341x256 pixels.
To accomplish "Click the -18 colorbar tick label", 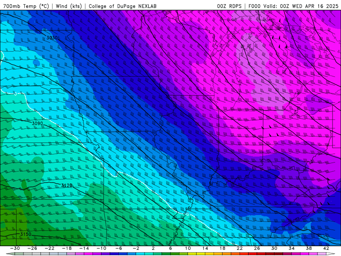I will (x=67, y=248).
